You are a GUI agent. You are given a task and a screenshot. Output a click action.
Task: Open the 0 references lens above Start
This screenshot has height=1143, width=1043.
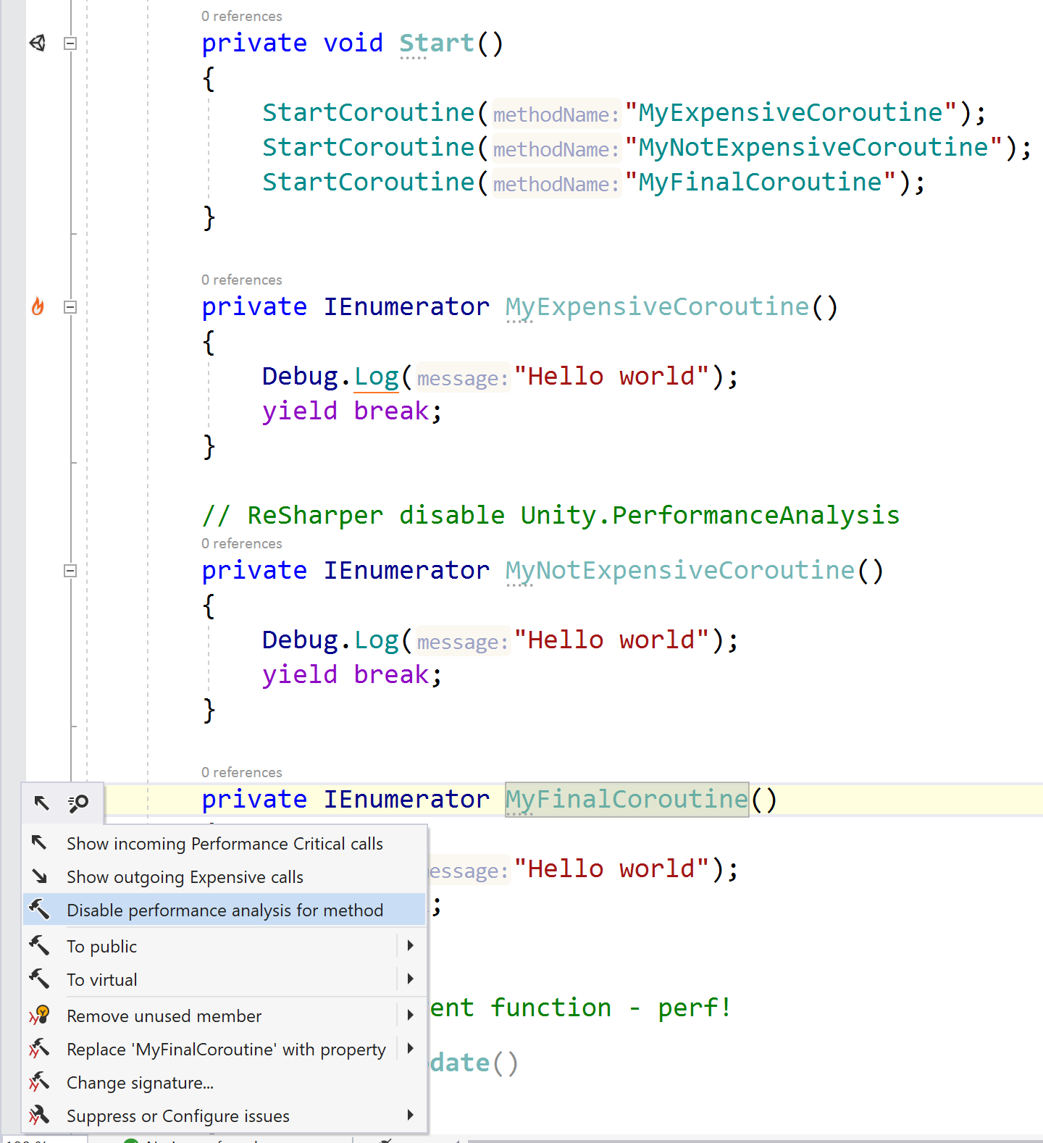click(242, 16)
